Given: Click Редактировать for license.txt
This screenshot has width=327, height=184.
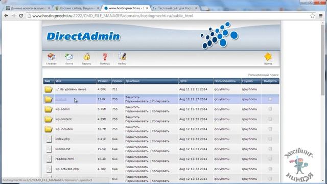Looking at the screenshot, I should (136, 147).
